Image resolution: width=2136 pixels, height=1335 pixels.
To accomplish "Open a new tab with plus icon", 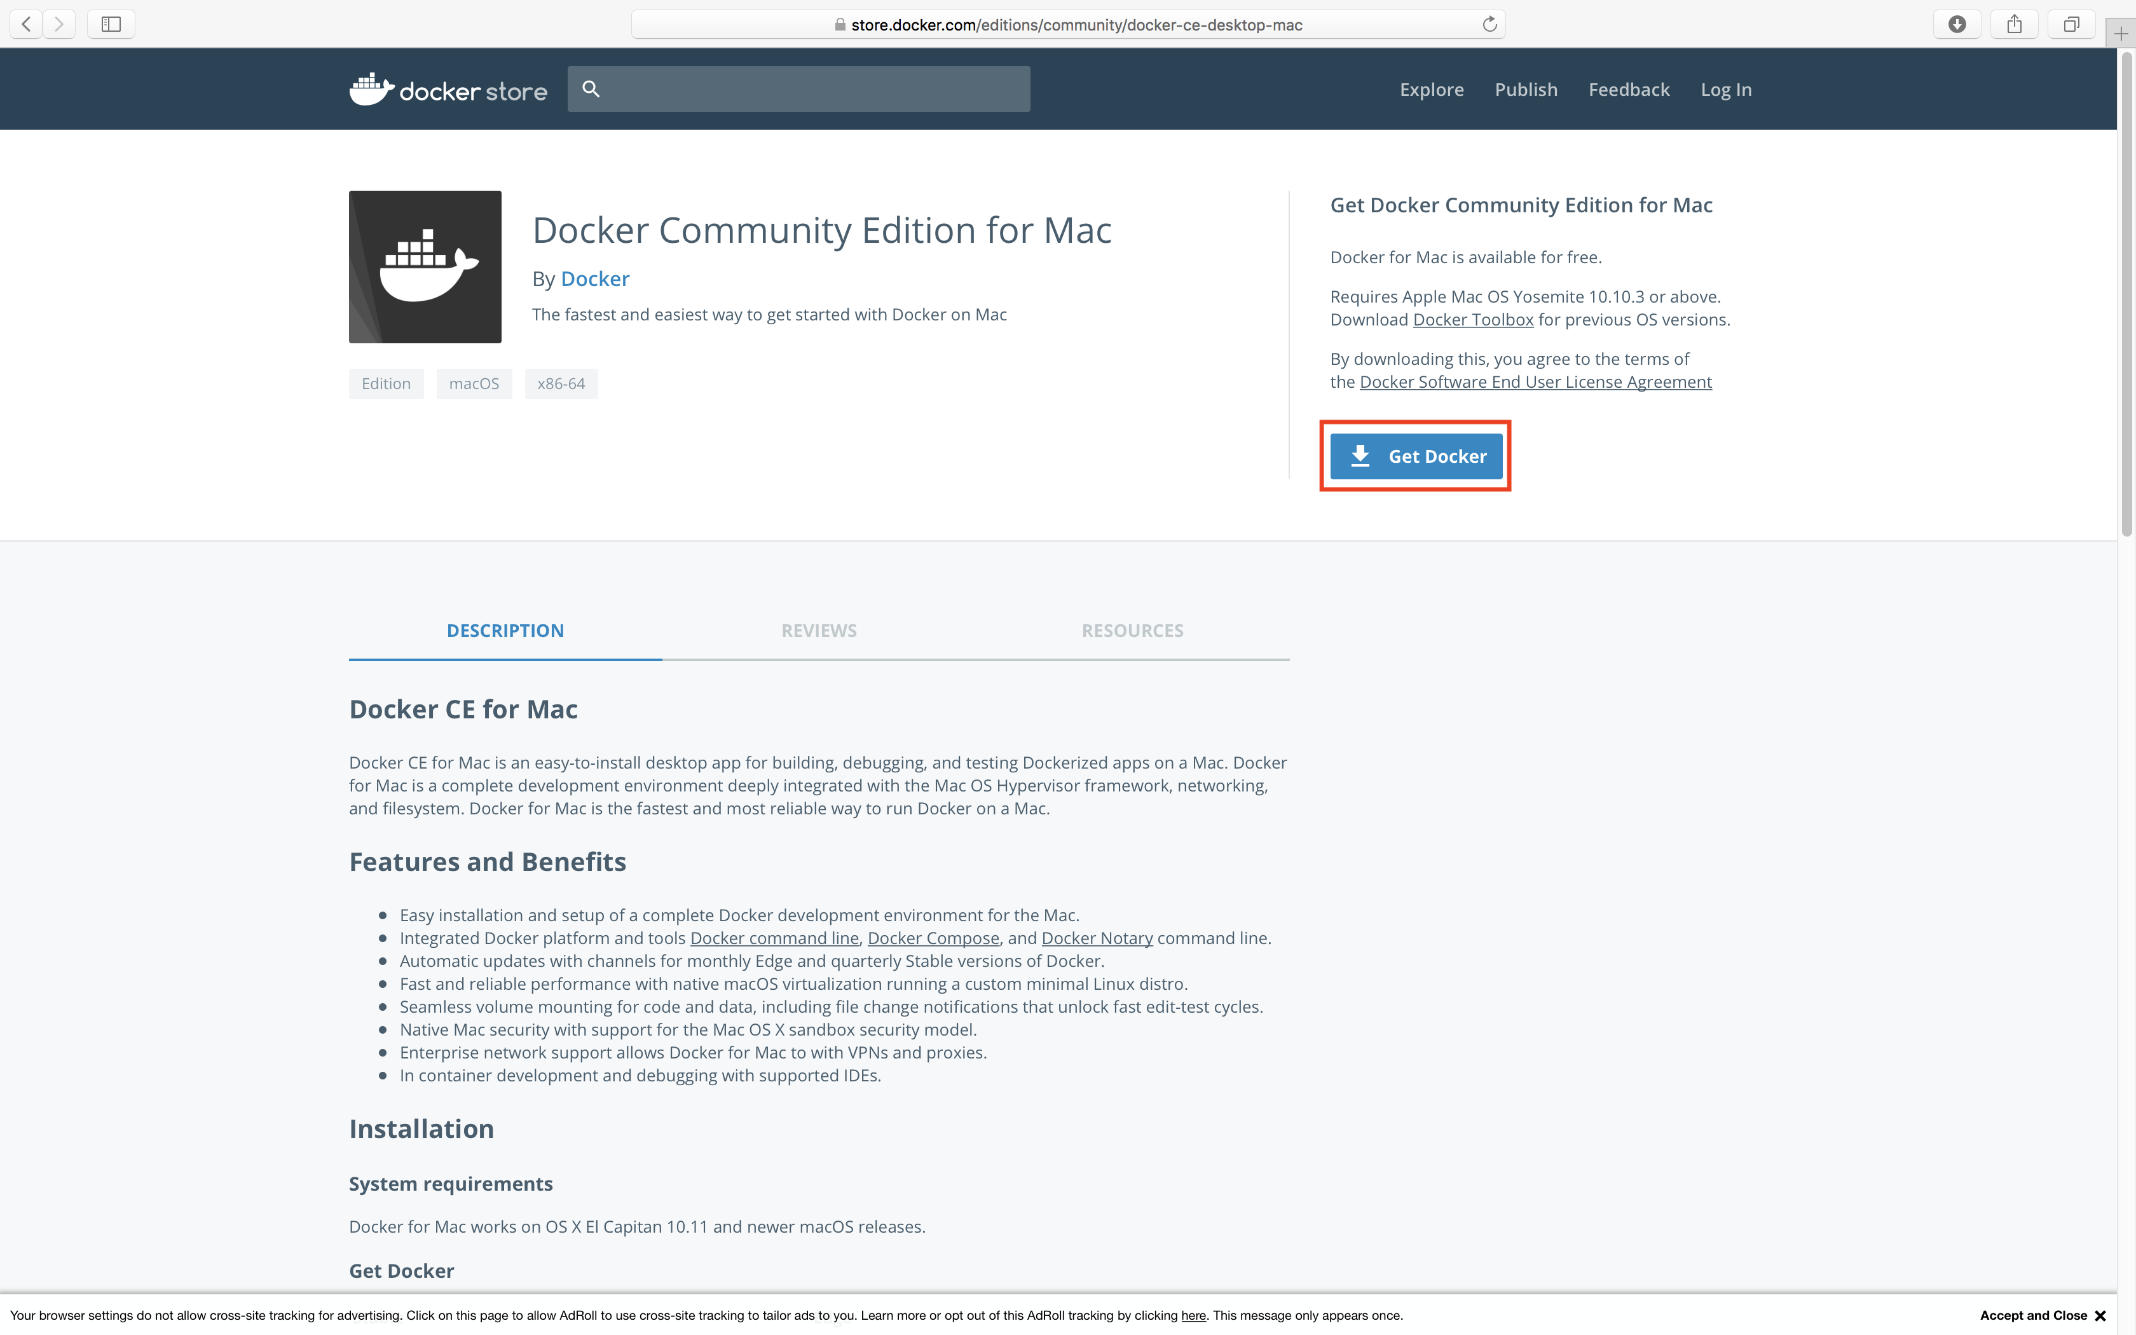I will tap(2121, 34).
